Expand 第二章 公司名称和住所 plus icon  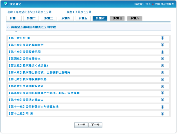tap(162, 45)
